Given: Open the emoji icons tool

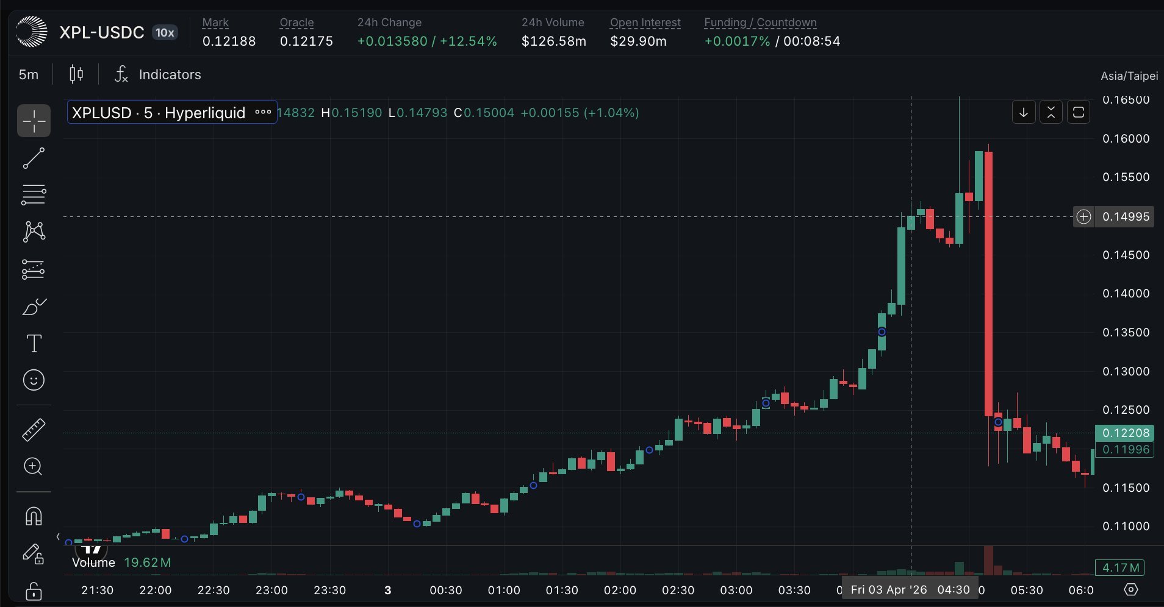Looking at the screenshot, I should pos(34,380).
